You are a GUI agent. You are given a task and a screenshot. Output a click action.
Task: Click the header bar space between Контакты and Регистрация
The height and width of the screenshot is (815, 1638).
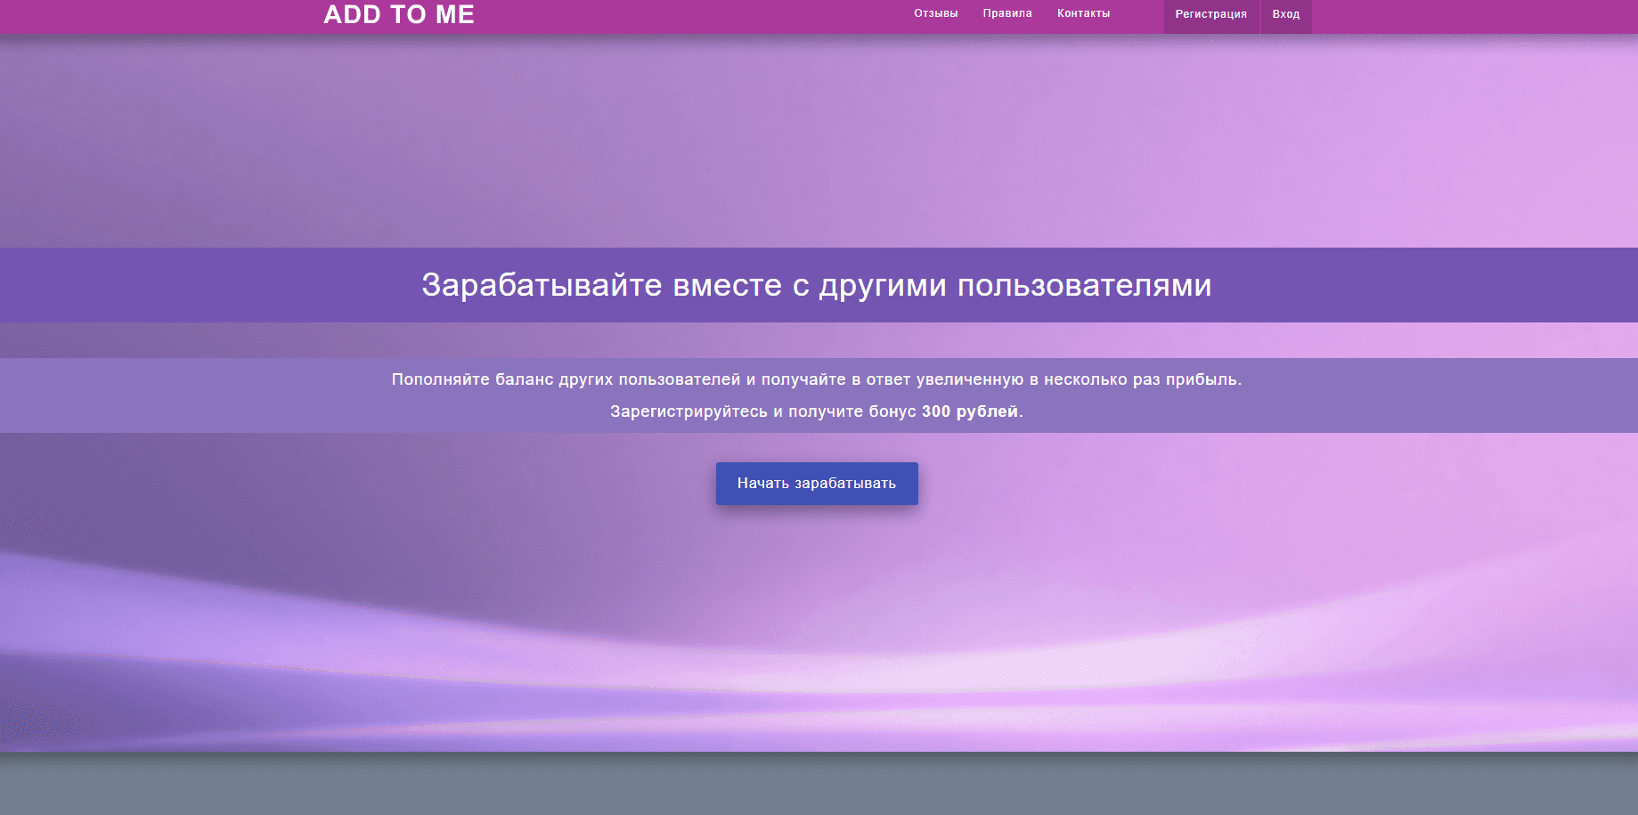click(x=1137, y=14)
